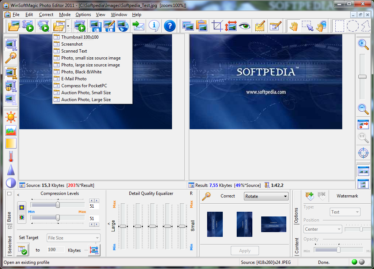The image size is (374, 269).
Task: Click the set target confirm button with green check
Action: tap(23, 249)
